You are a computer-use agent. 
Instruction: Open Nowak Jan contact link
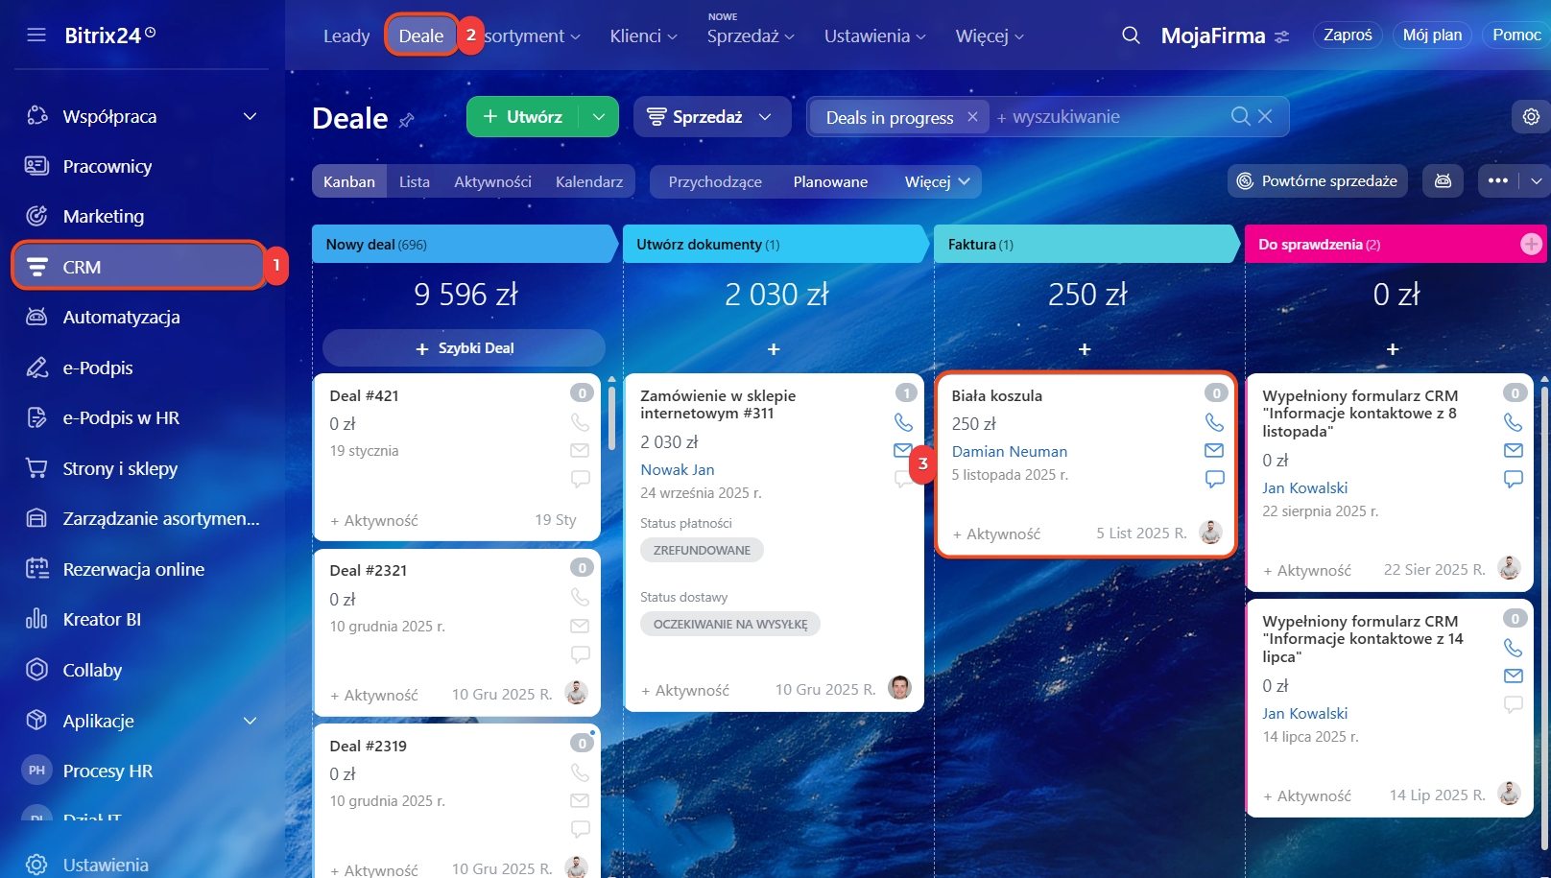tap(678, 469)
